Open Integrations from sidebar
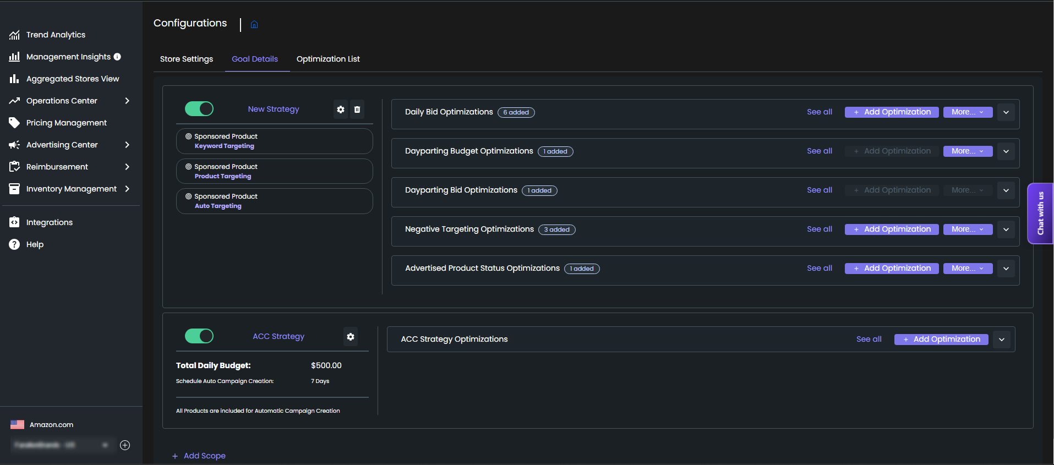 point(49,222)
